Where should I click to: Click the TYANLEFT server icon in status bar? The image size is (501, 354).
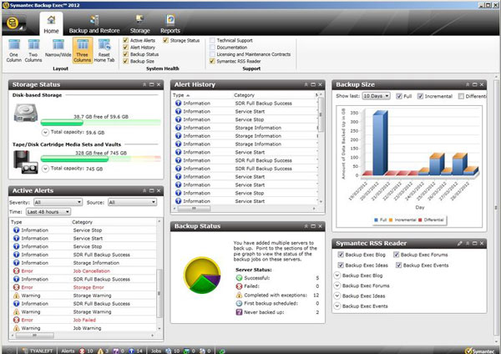pos(25,351)
